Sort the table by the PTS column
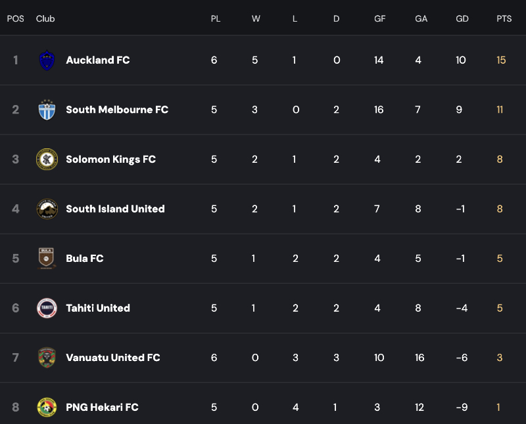 coord(504,18)
